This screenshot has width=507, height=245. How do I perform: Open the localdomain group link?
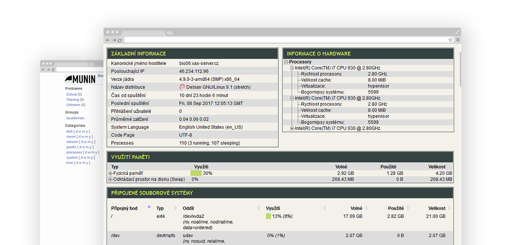tap(75, 118)
